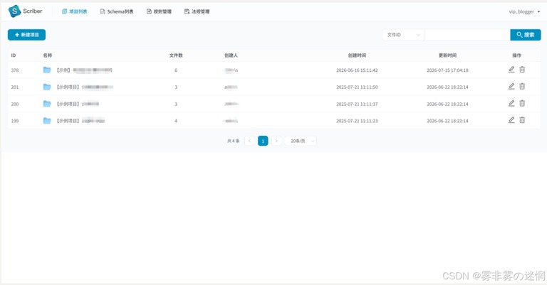Go to previous page arrow
This screenshot has height=285, width=547.
pos(249,141)
